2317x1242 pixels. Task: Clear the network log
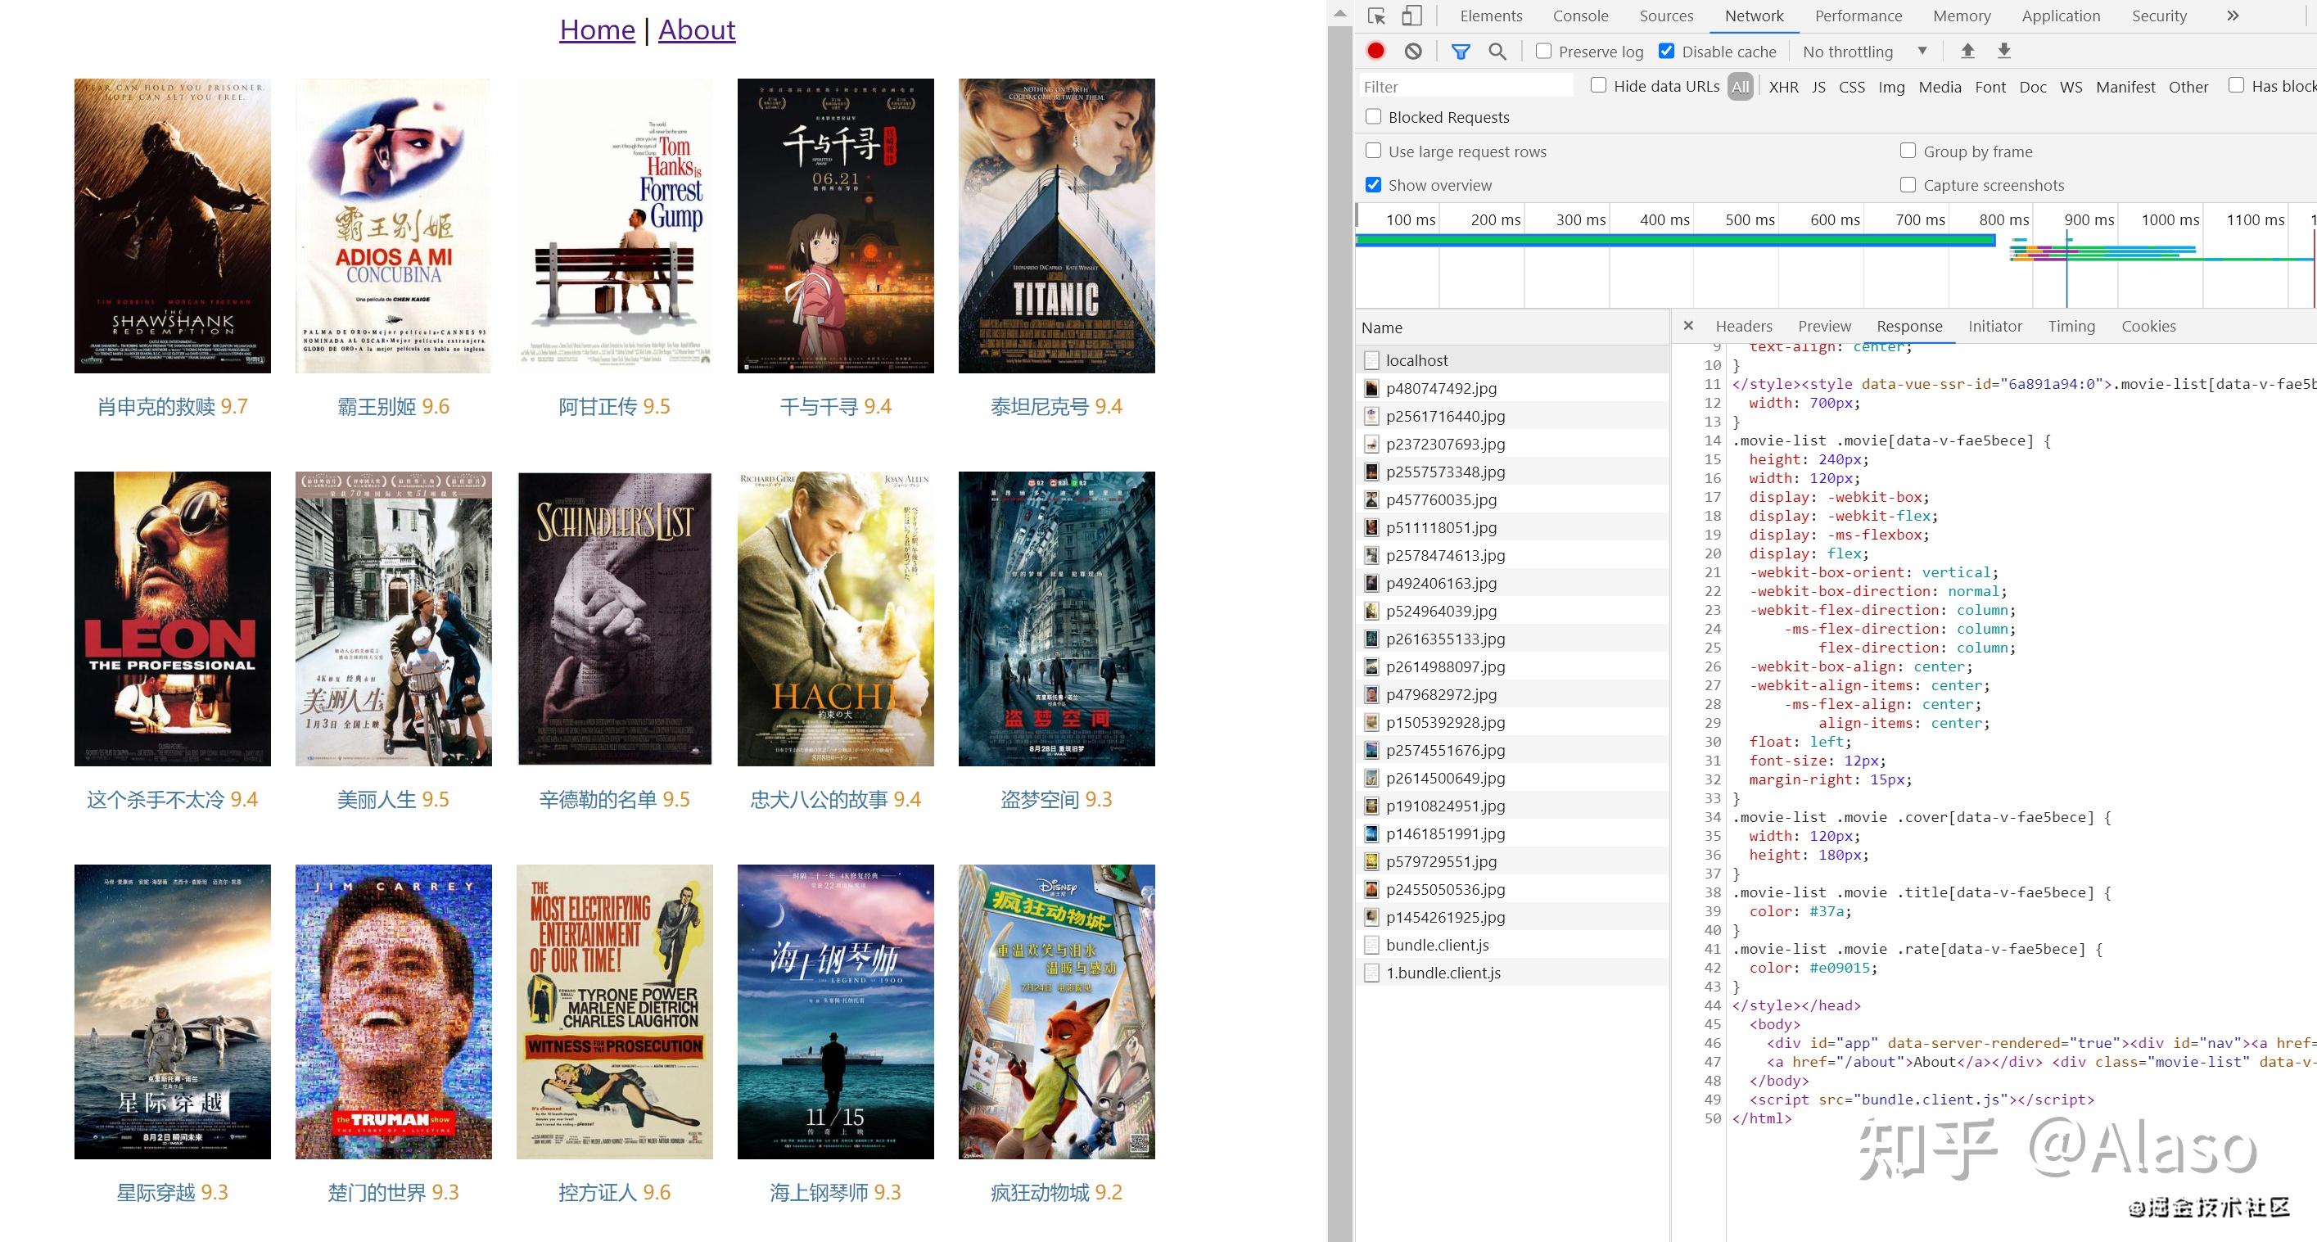(x=1413, y=52)
